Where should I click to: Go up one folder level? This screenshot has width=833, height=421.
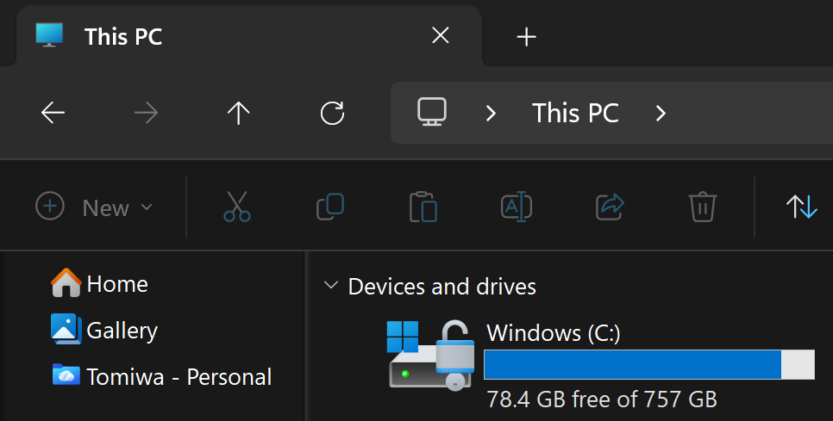pos(239,113)
